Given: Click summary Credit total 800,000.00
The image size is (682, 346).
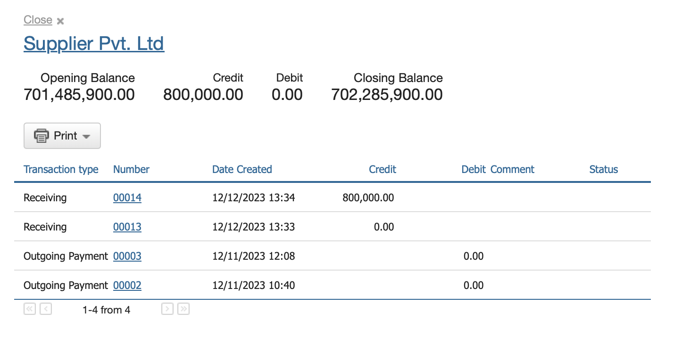Looking at the screenshot, I should [203, 95].
